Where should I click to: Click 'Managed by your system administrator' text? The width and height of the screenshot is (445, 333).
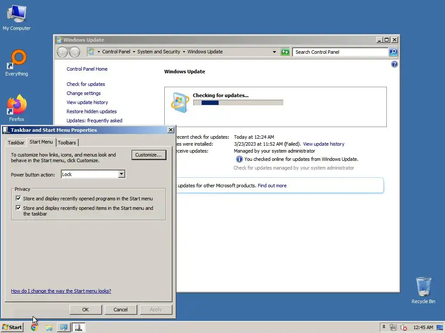[275, 151]
